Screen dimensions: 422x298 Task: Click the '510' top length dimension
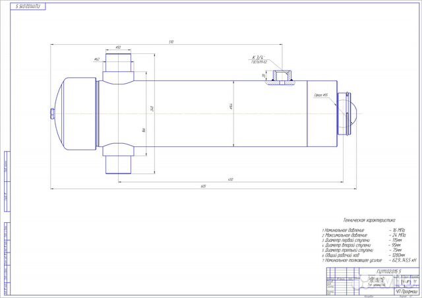(171, 42)
